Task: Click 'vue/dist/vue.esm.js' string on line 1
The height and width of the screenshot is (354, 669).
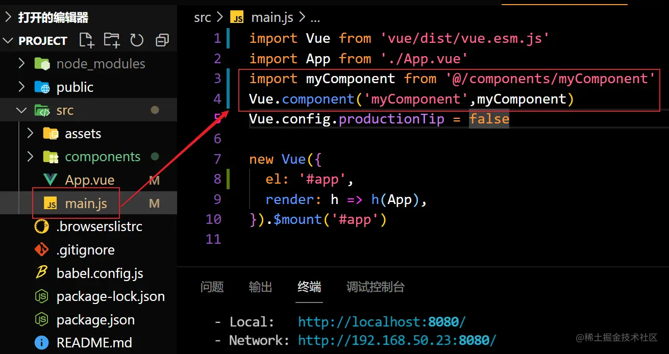Action: point(465,38)
